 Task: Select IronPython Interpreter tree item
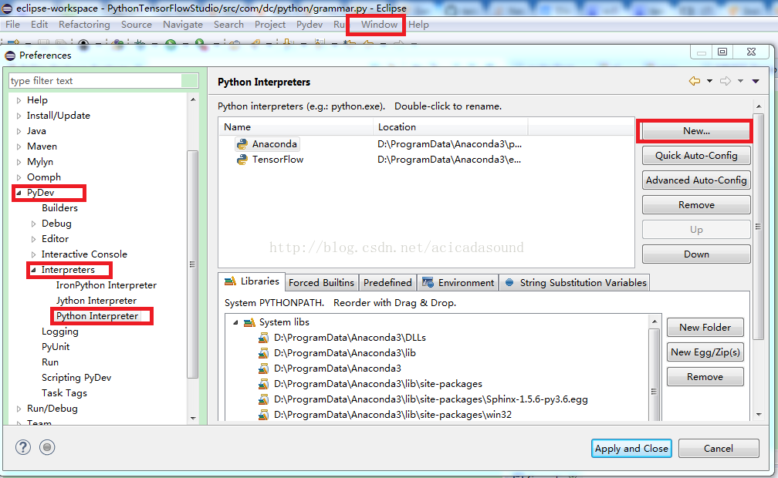coord(107,285)
